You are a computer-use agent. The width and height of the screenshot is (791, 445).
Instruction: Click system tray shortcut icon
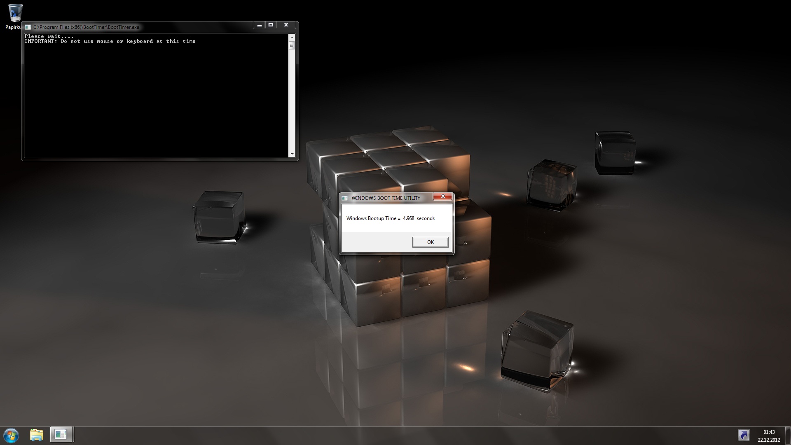point(744,435)
